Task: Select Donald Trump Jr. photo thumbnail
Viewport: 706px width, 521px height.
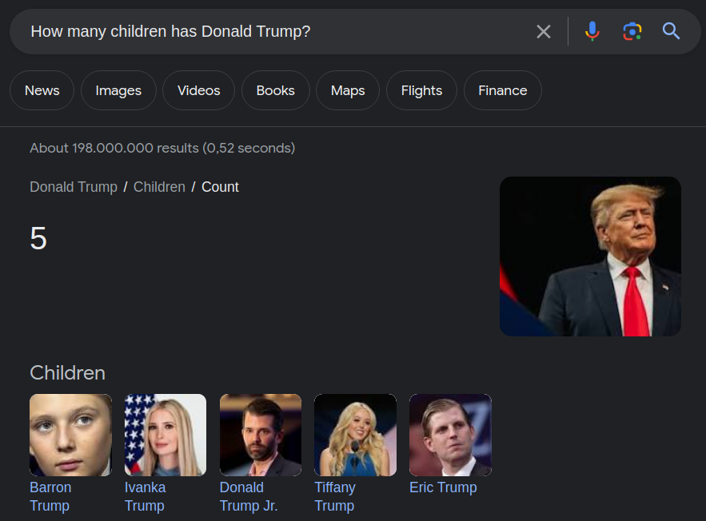Action: coord(261,435)
